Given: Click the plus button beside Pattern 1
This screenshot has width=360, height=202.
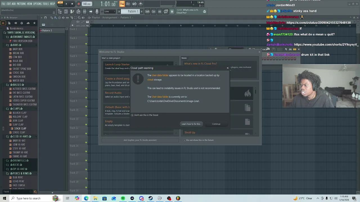Looking at the screenshot, I should coord(141,12).
